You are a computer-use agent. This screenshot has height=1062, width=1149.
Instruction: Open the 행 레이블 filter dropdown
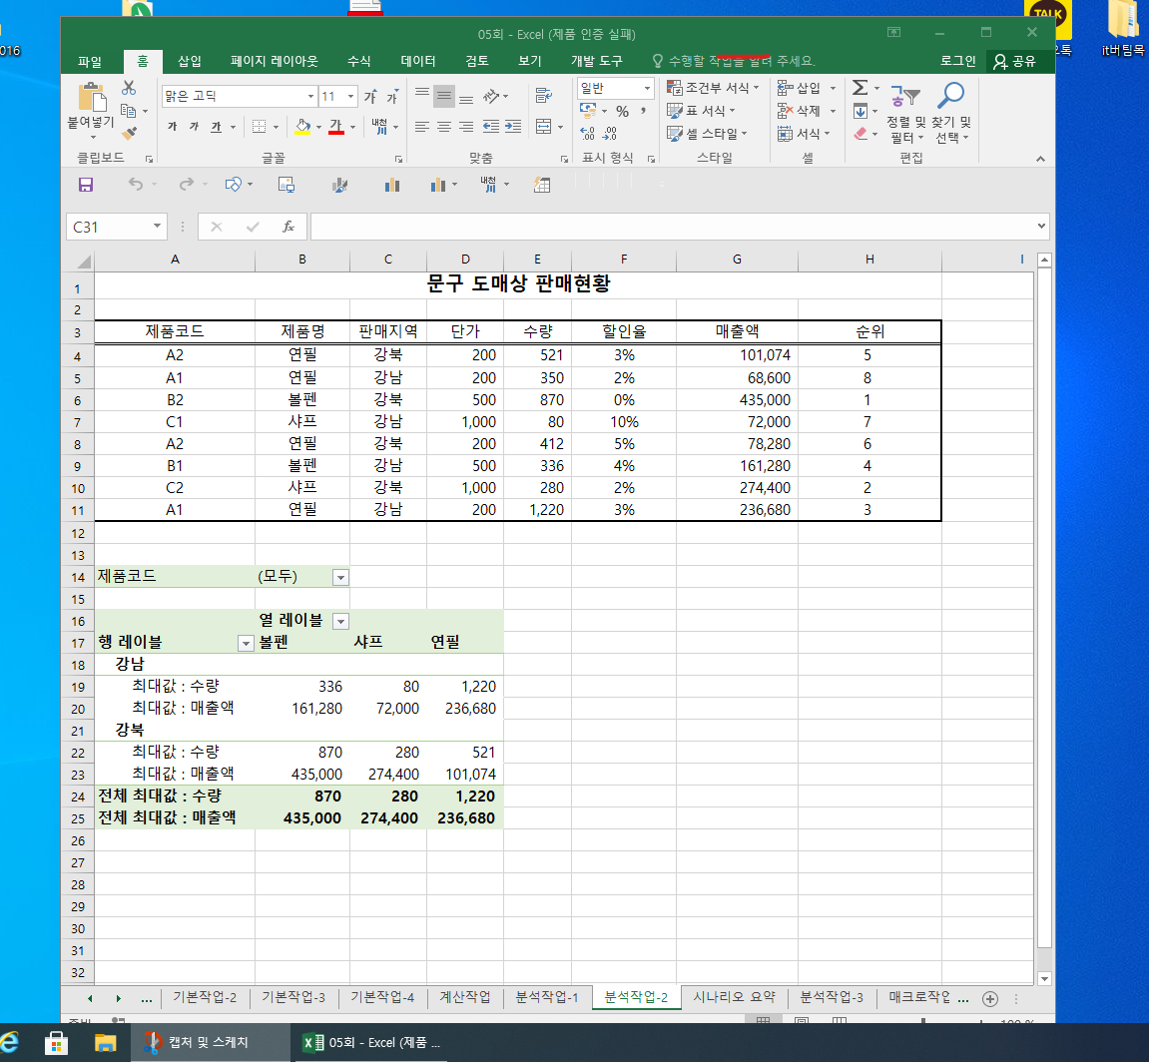pyautogui.click(x=246, y=644)
